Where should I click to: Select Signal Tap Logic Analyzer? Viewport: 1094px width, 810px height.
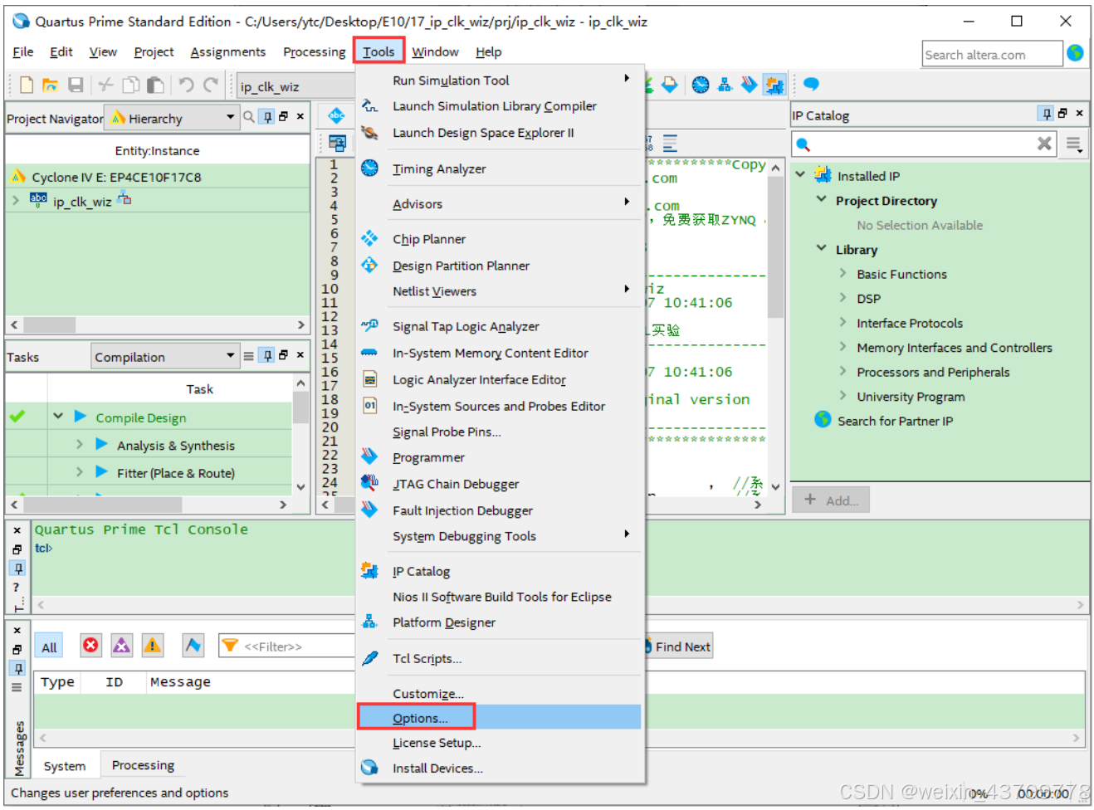pyautogui.click(x=501, y=326)
